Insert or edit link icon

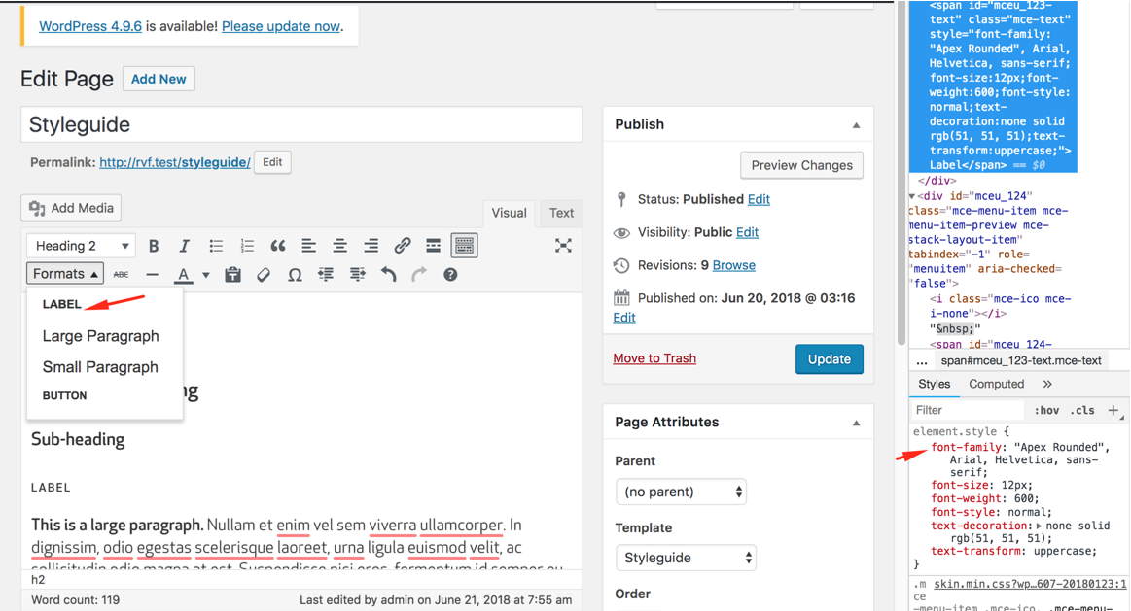pos(403,246)
